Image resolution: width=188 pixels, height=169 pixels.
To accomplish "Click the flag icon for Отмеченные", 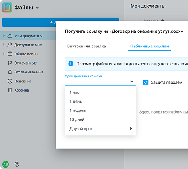I will tap(10, 63).
